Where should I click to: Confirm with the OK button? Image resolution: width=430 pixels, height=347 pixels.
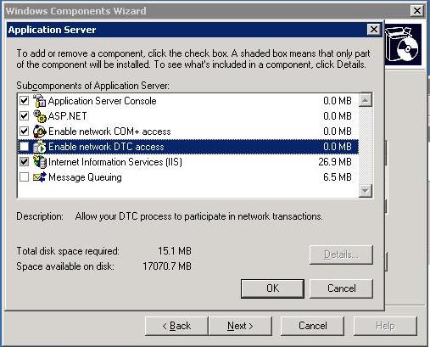[x=272, y=288]
